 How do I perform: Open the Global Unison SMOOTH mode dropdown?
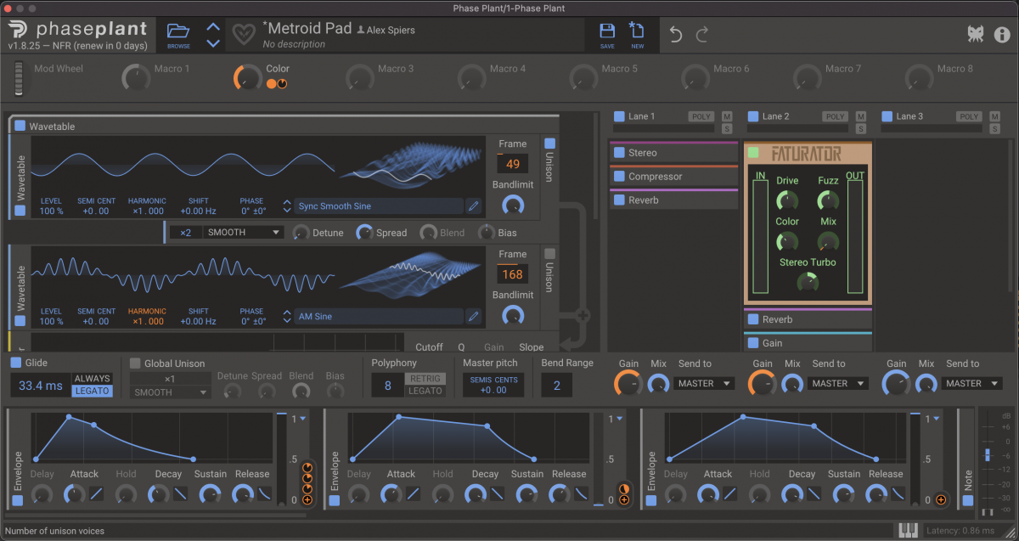pyautogui.click(x=171, y=392)
